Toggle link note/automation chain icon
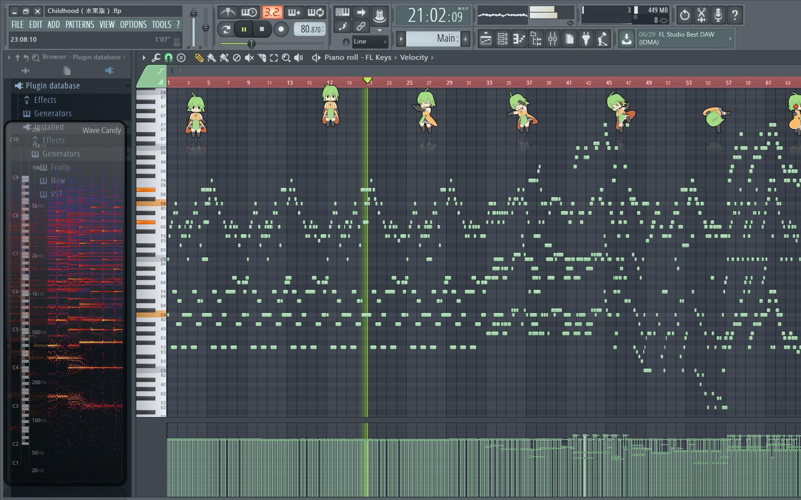Screen dimensions: 801x500 click(x=361, y=26)
